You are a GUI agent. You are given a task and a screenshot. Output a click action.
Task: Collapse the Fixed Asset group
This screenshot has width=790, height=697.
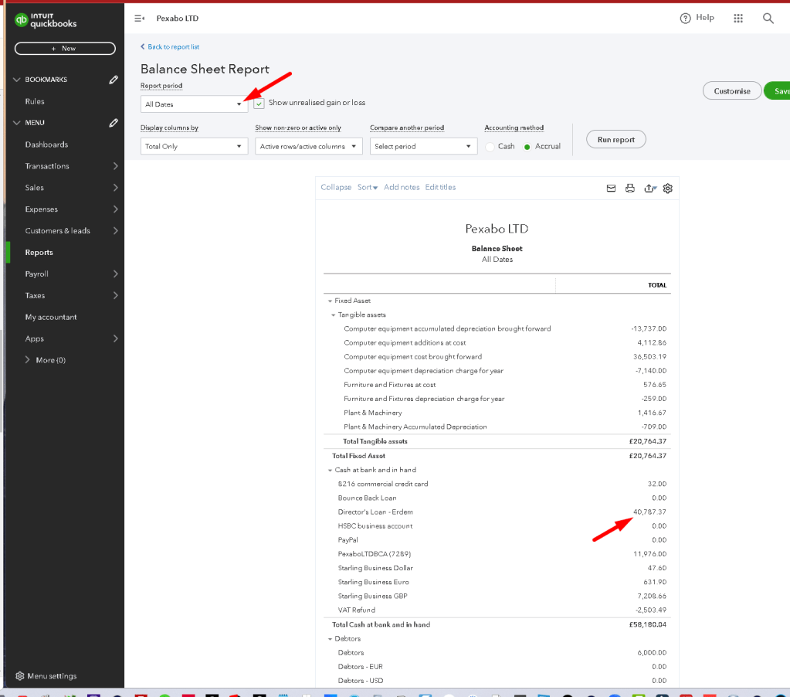click(330, 301)
